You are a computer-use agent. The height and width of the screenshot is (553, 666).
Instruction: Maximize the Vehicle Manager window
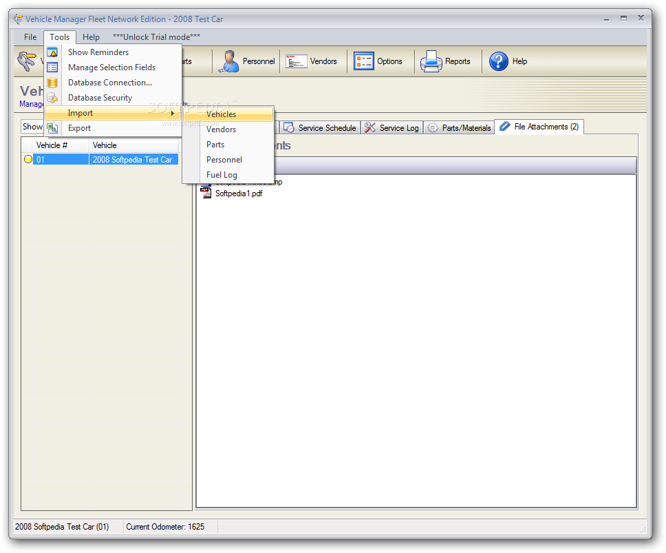(623, 19)
